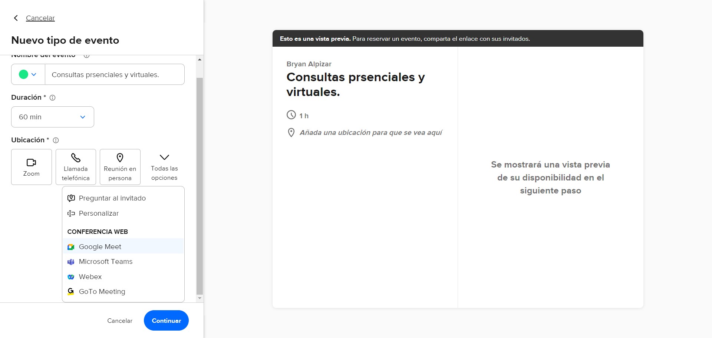Choose Reunión en persona as location

[120, 167]
